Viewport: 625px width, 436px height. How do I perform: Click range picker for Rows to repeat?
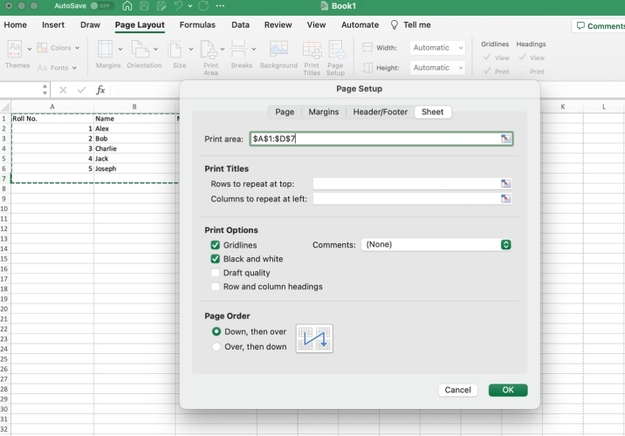[x=505, y=184]
